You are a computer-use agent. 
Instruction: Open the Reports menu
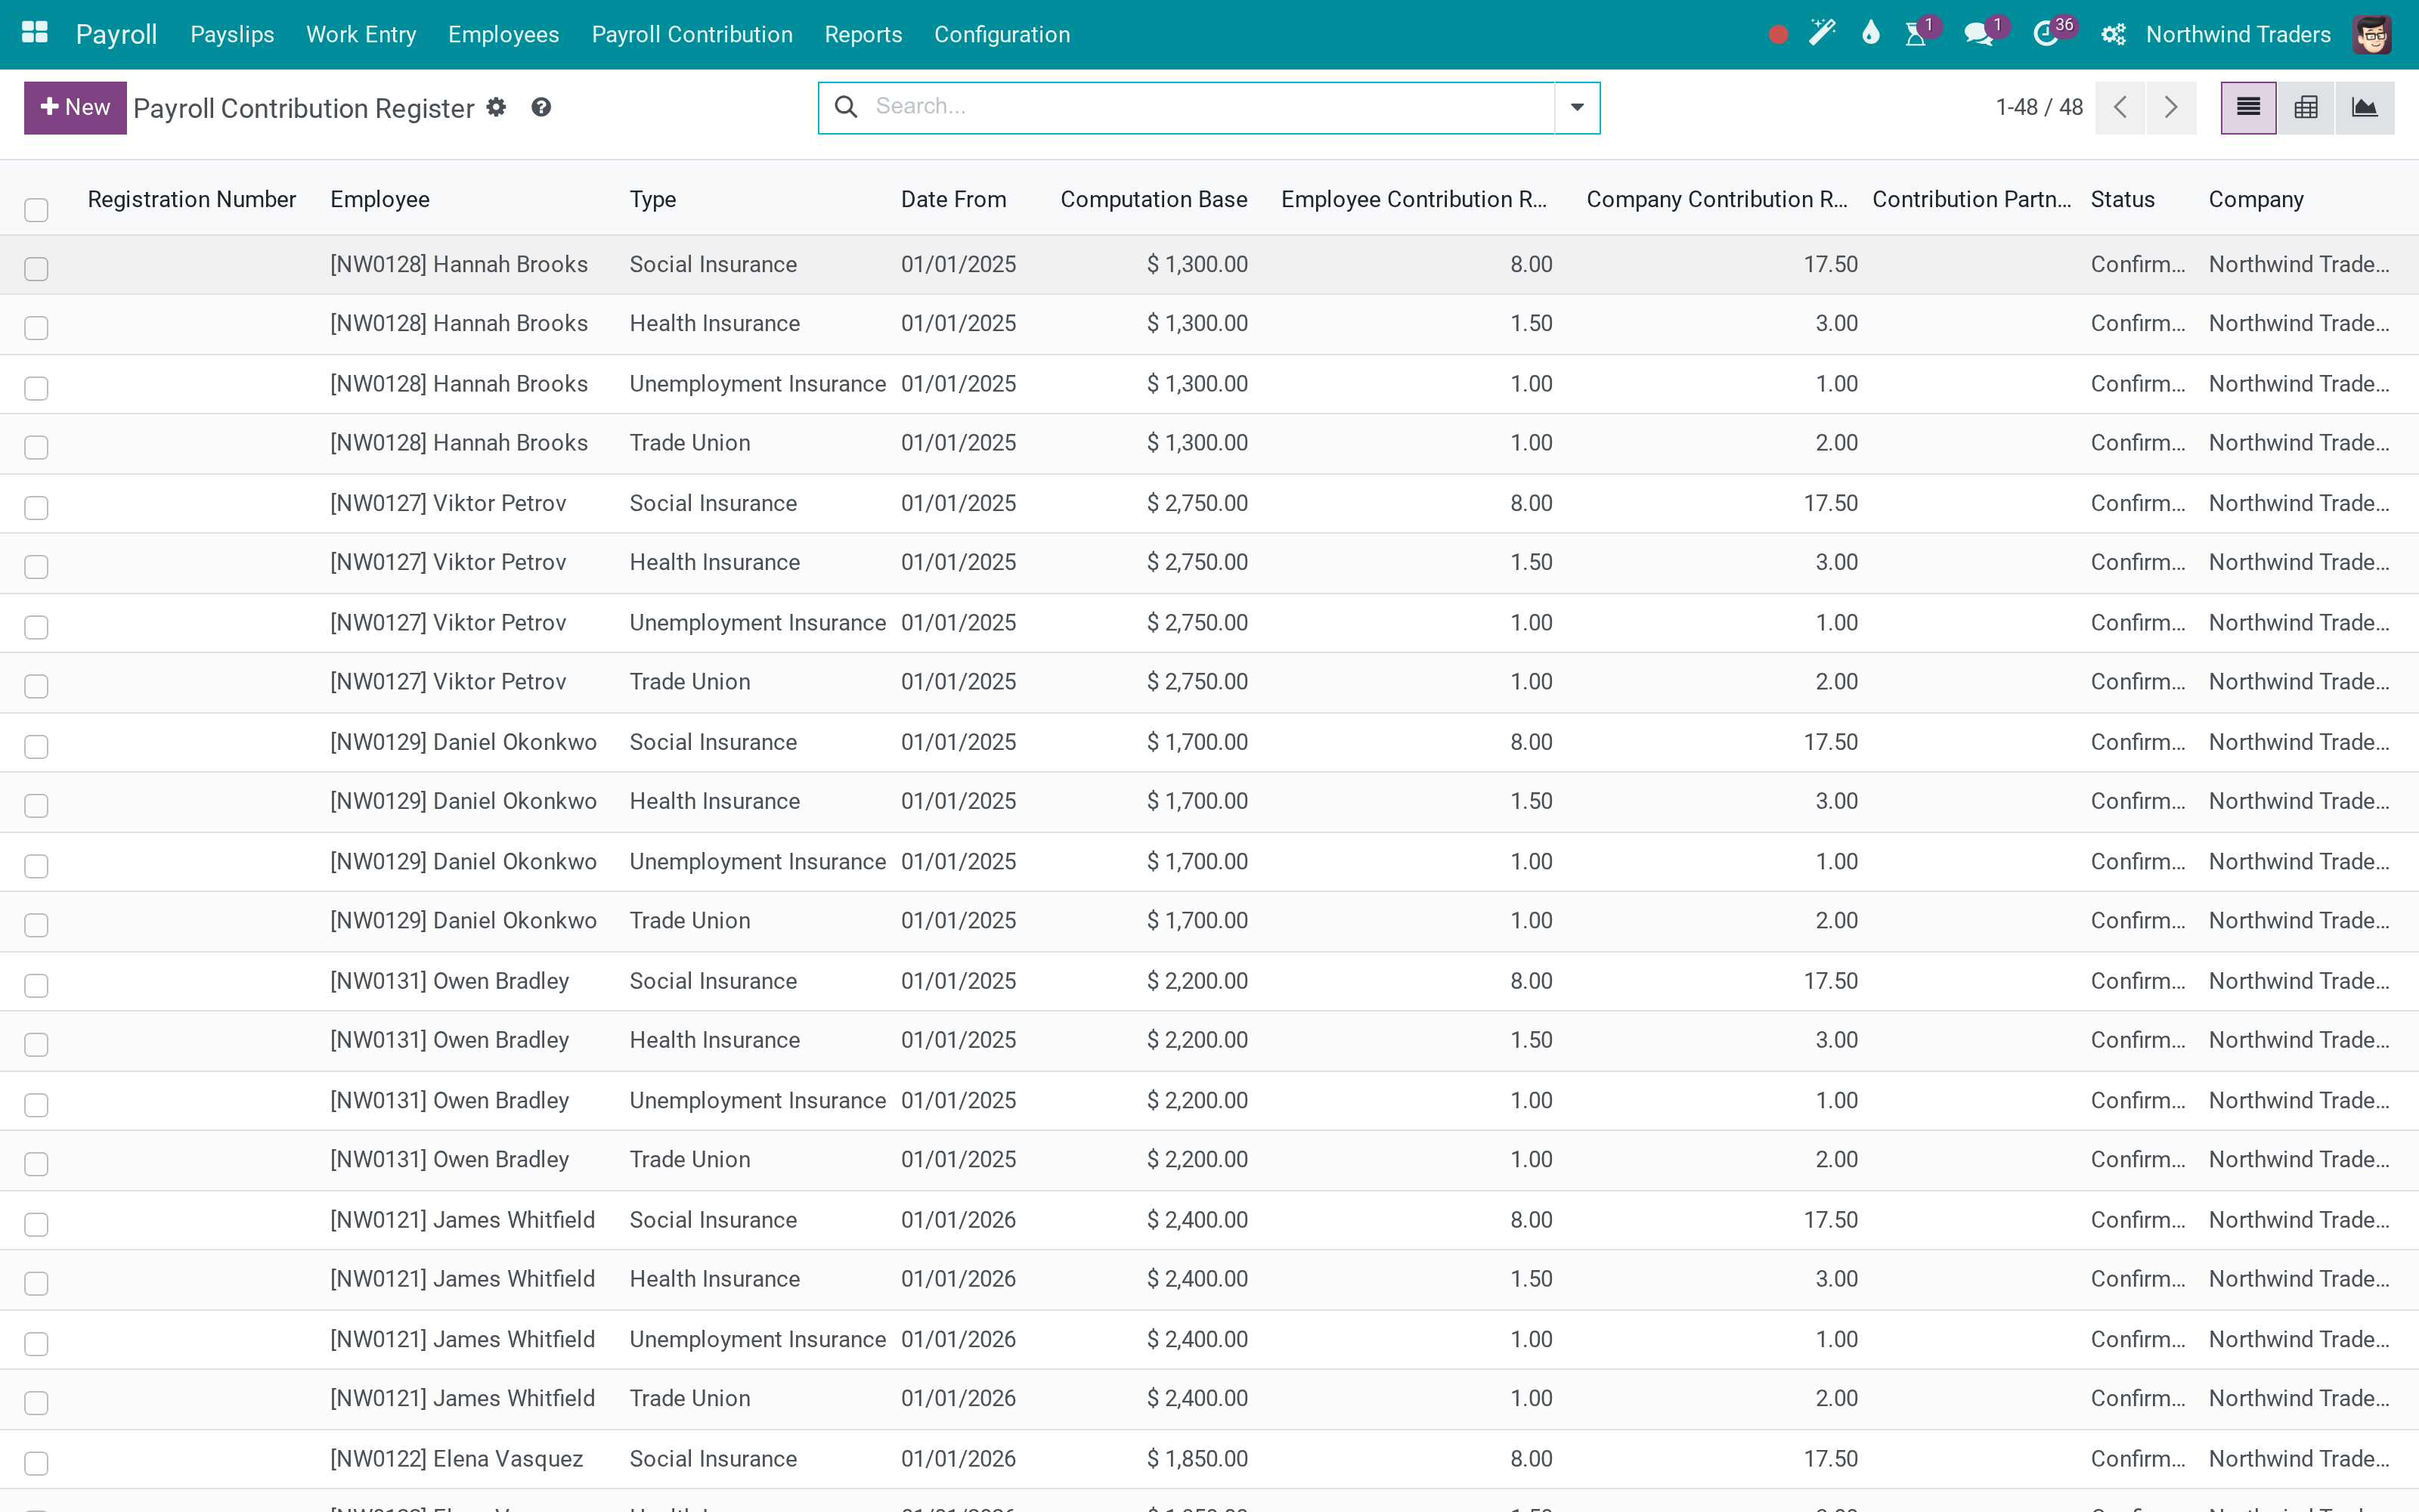point(863,34)
